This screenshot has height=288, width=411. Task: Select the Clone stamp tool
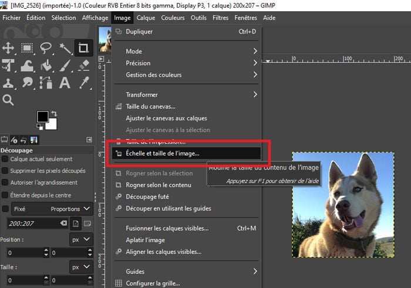click(8, 83)
